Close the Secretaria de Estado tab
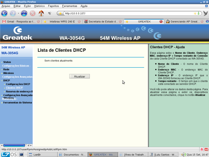Viewport: 209px width, 157px height. (x=120, y=21)
